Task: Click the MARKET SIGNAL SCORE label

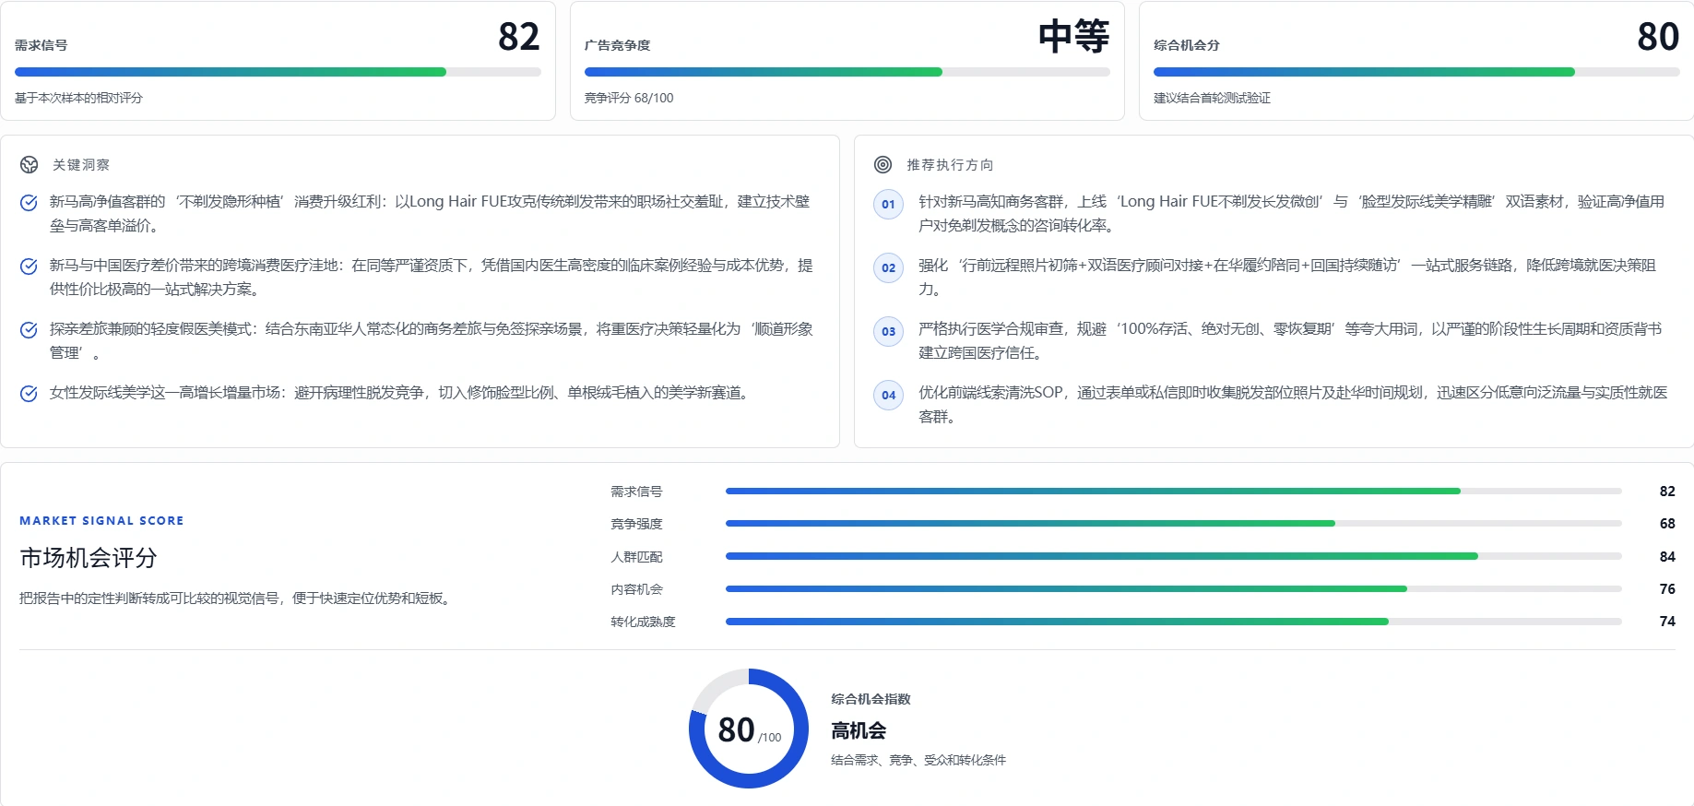Action: coord(101,521)
